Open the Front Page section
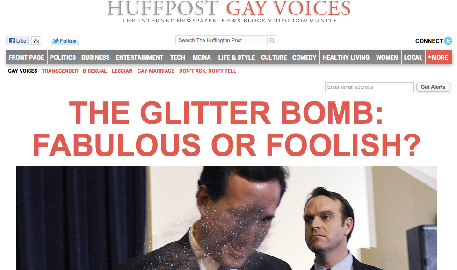 click(26, 57)
